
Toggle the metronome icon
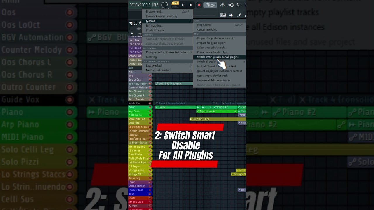pyautogui.click(x=223, y=5)
